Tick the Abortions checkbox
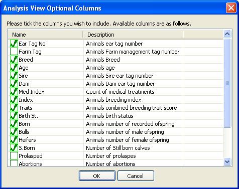 [x=14, y=163]
